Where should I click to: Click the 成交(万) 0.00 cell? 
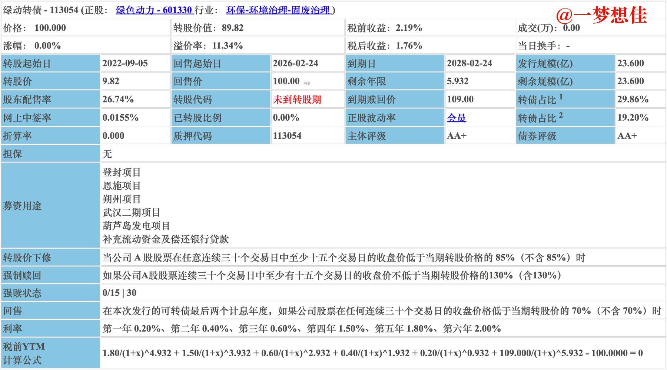click(591, 28)
